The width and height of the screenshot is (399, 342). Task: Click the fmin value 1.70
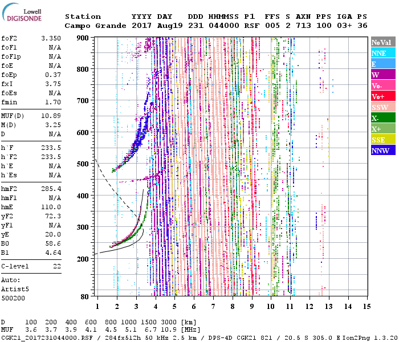point(53,102)
